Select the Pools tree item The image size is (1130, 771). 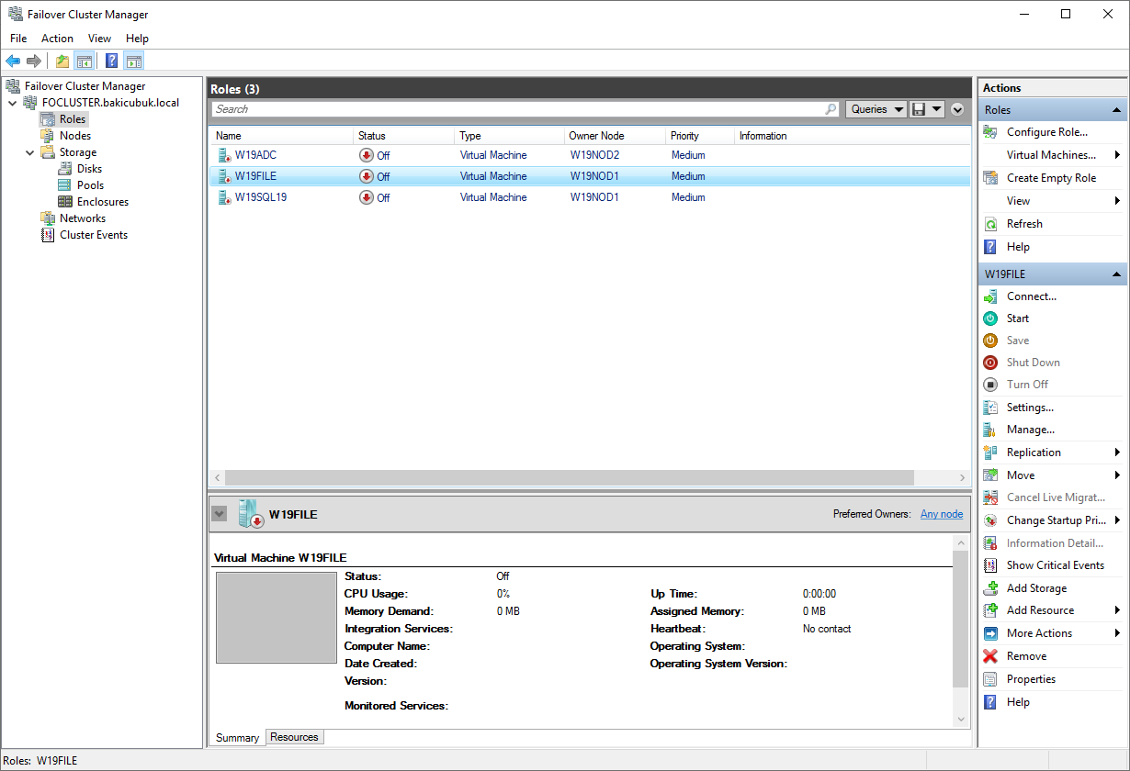coord(90,185)
